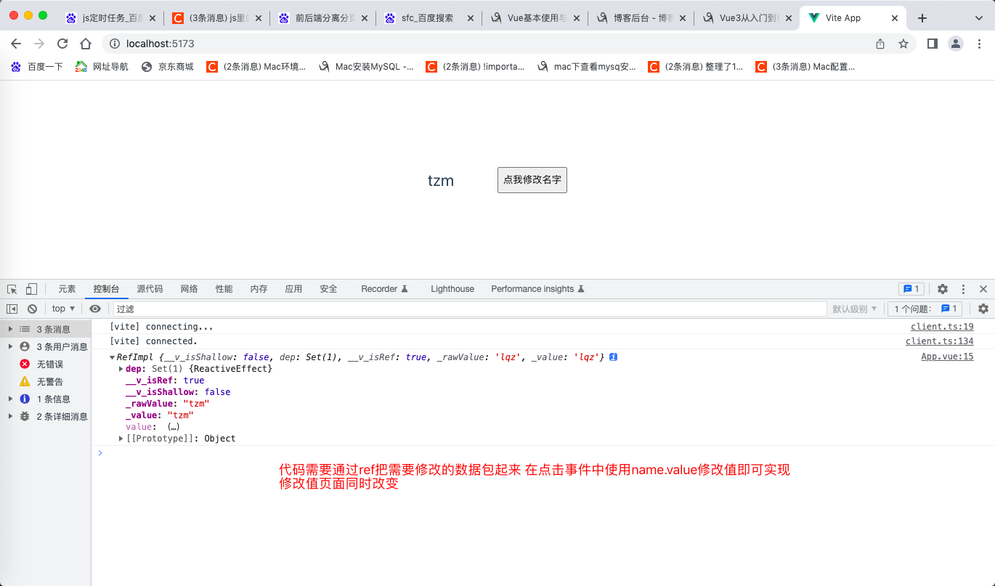Toggle the console sidebar
This screenshot has height=586, width=995.
coord(12,309)
